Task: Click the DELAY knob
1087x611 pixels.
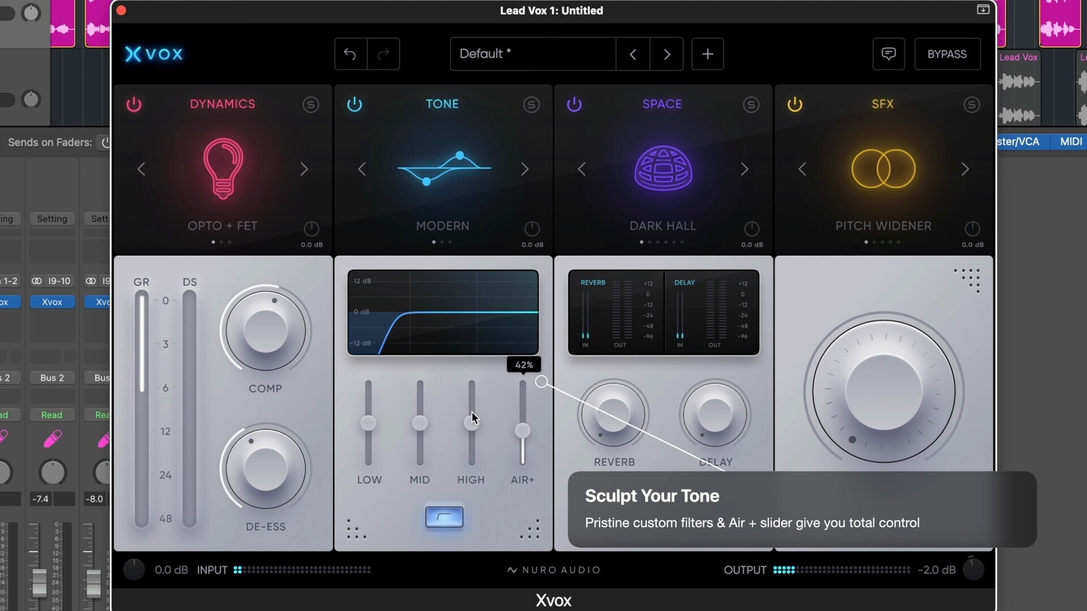Action: click(715, 415)
